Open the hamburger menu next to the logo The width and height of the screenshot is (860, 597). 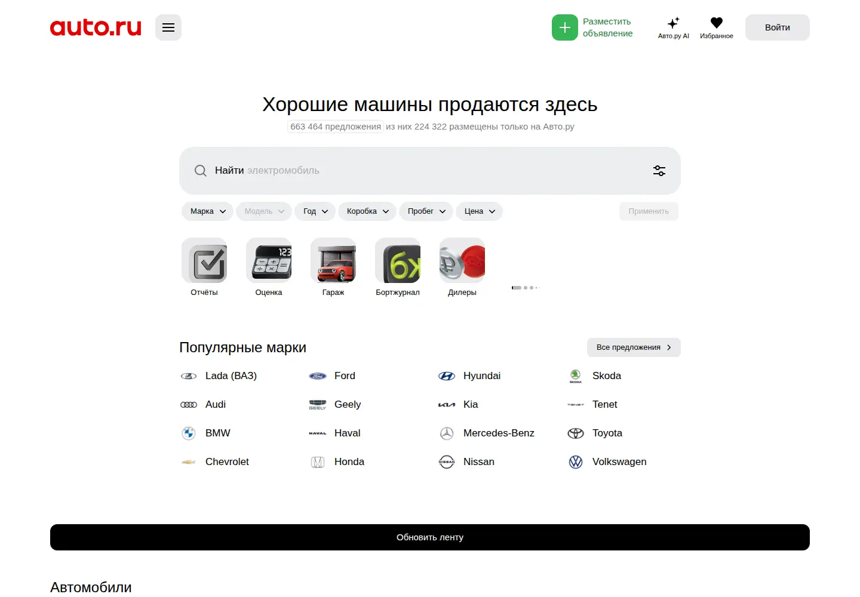(168, 27)
